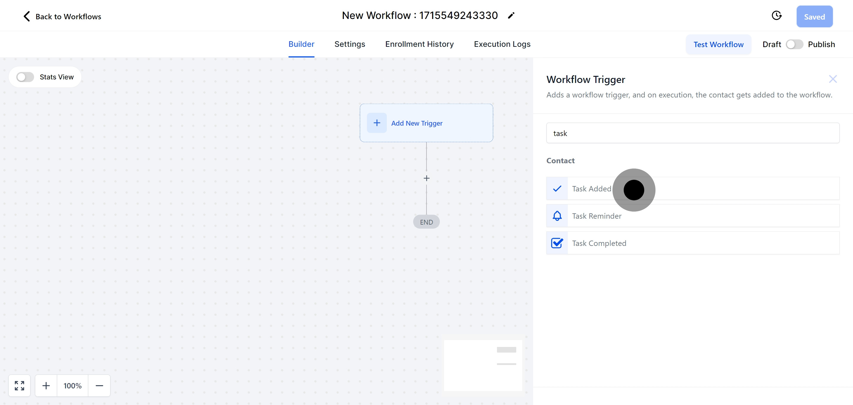Click the checkbox icon for Task Completed
The width and height of the screenshot is (853, 405).
[557, 243]
